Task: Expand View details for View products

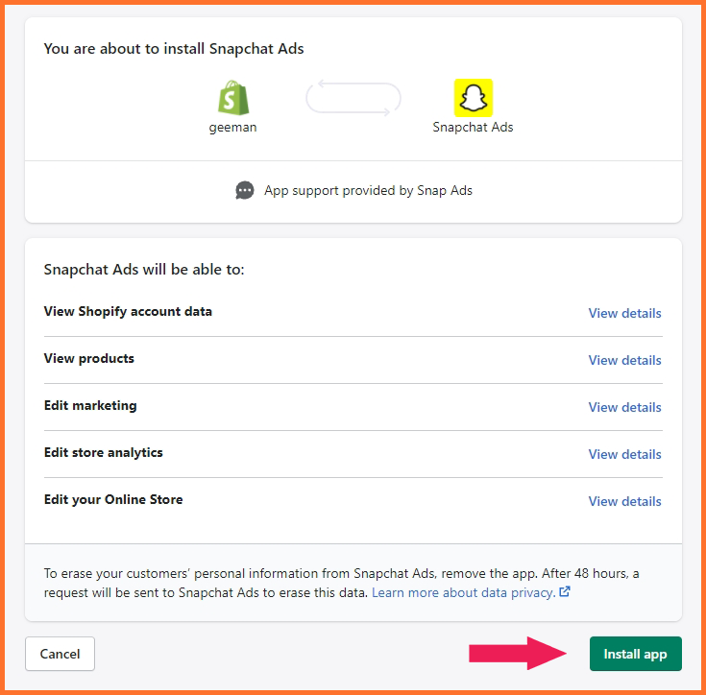Action: pos(625,360)
